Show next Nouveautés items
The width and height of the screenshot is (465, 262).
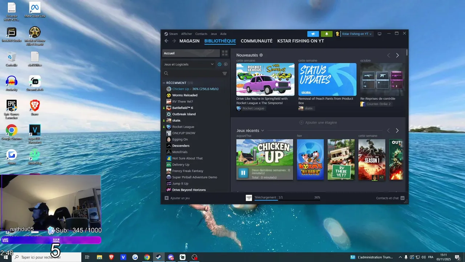[397, 55]
